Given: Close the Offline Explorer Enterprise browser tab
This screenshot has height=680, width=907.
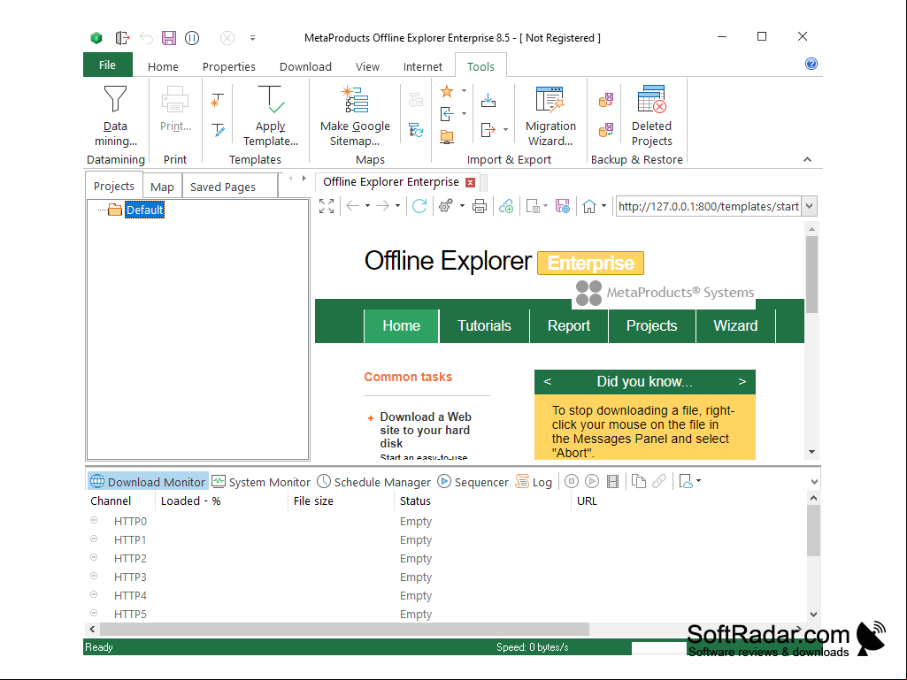Looking at the screenshot, I should pos(470,183).
